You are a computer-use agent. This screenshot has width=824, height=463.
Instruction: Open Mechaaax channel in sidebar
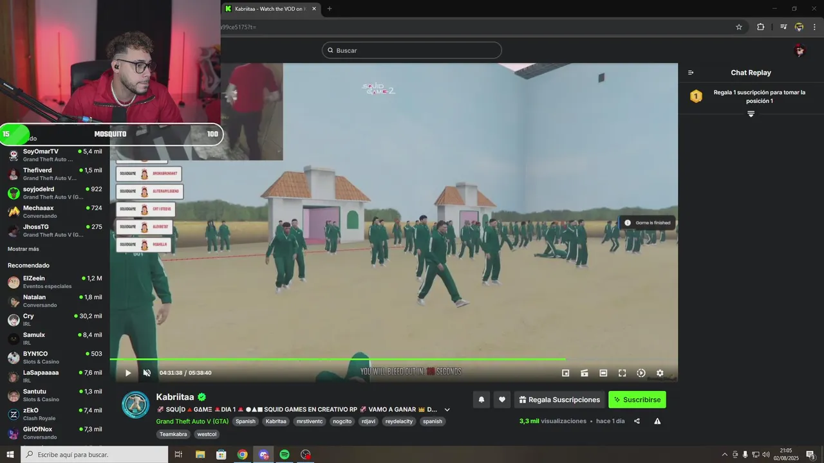click(x=55, y=212)
